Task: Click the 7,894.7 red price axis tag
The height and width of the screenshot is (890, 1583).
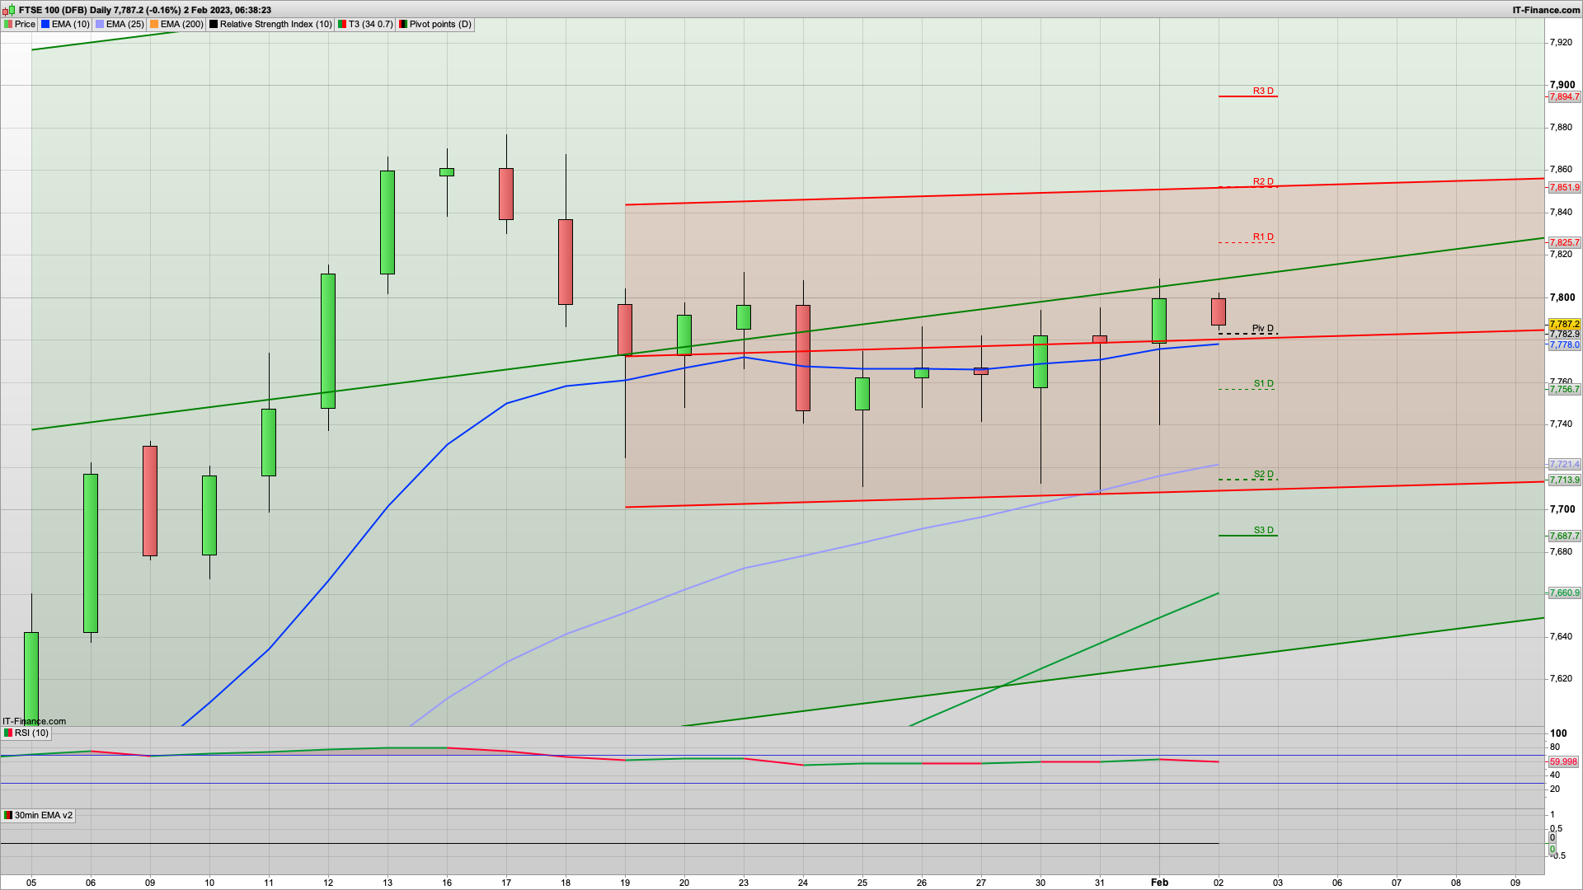Action: tap(1564, 97)
